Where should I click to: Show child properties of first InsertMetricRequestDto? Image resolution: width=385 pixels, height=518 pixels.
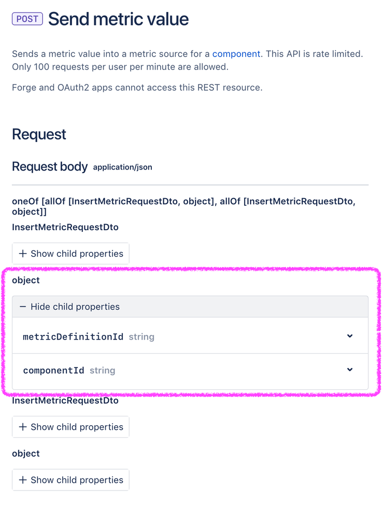point(70,254)
